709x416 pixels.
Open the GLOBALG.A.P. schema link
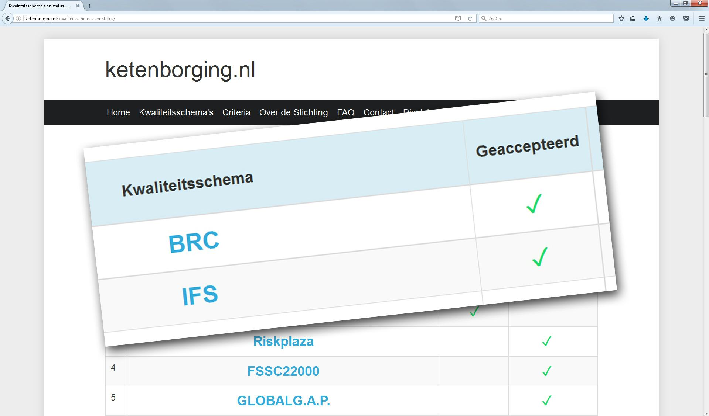pos(283,401)
